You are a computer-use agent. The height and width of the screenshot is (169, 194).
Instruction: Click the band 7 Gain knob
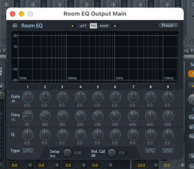[133, 97]
